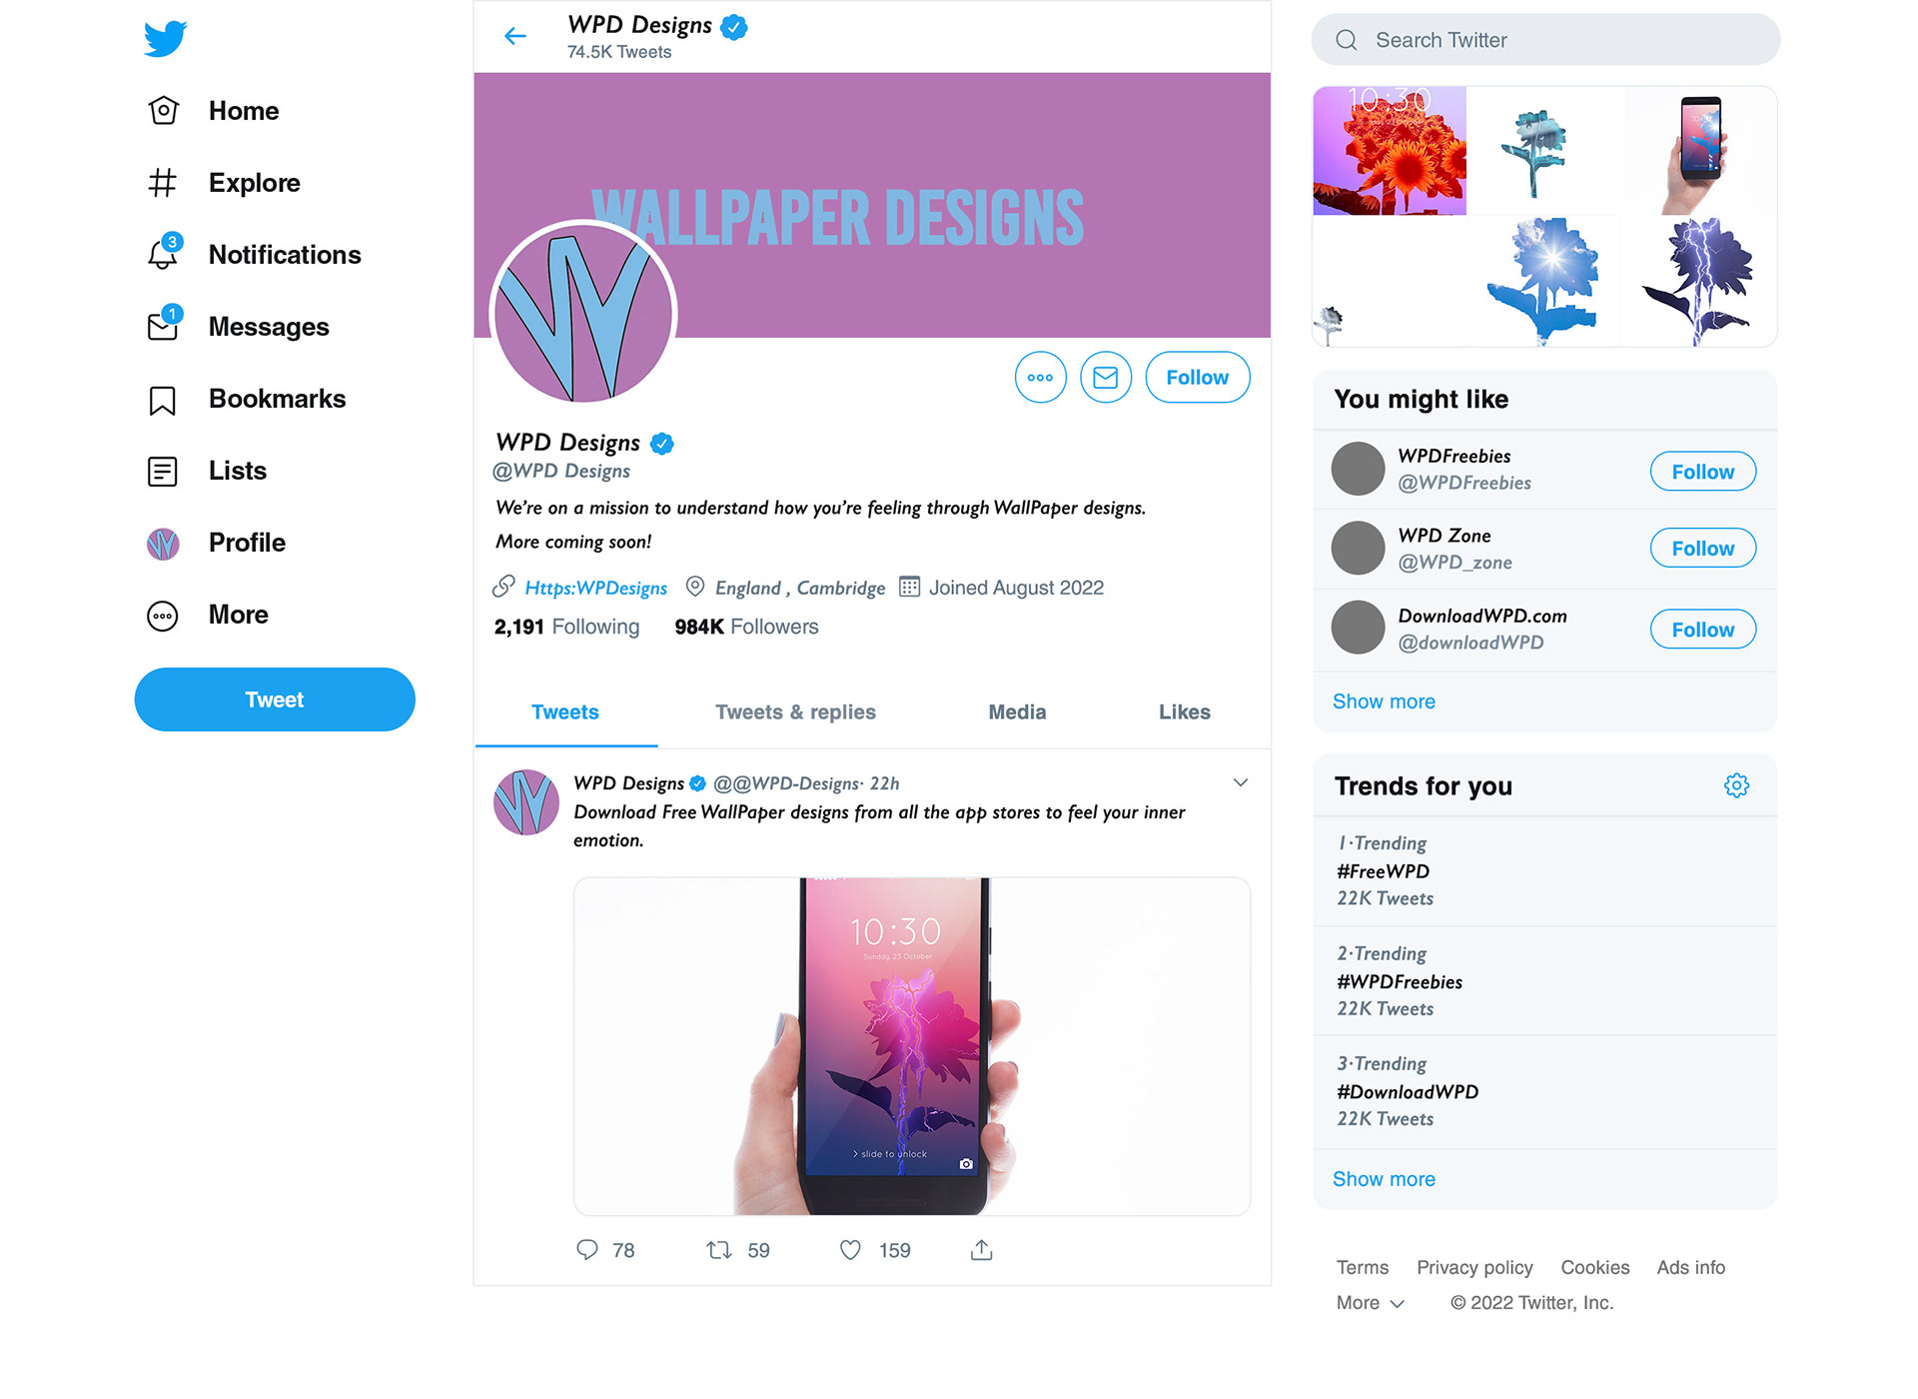Share the tweet using the upload icon
The width and height of the screenshot is (1918, 1399).
(981, 1250)
